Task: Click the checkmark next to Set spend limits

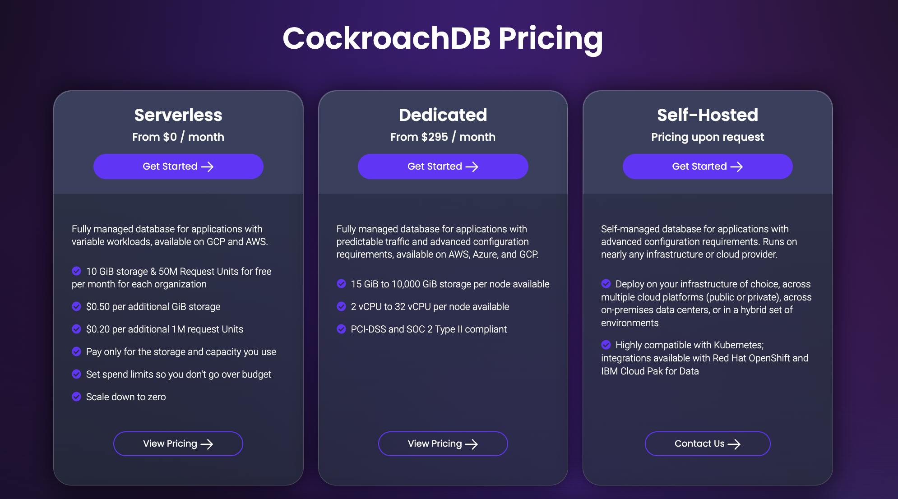Action: 77,374
